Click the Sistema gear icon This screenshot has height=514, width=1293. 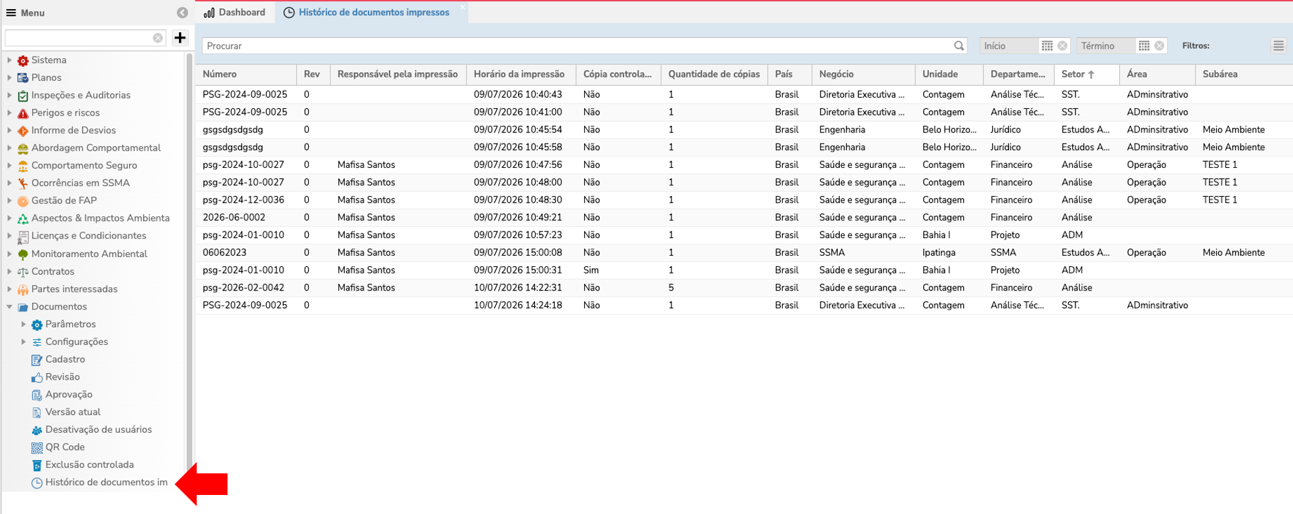point(23,60)
